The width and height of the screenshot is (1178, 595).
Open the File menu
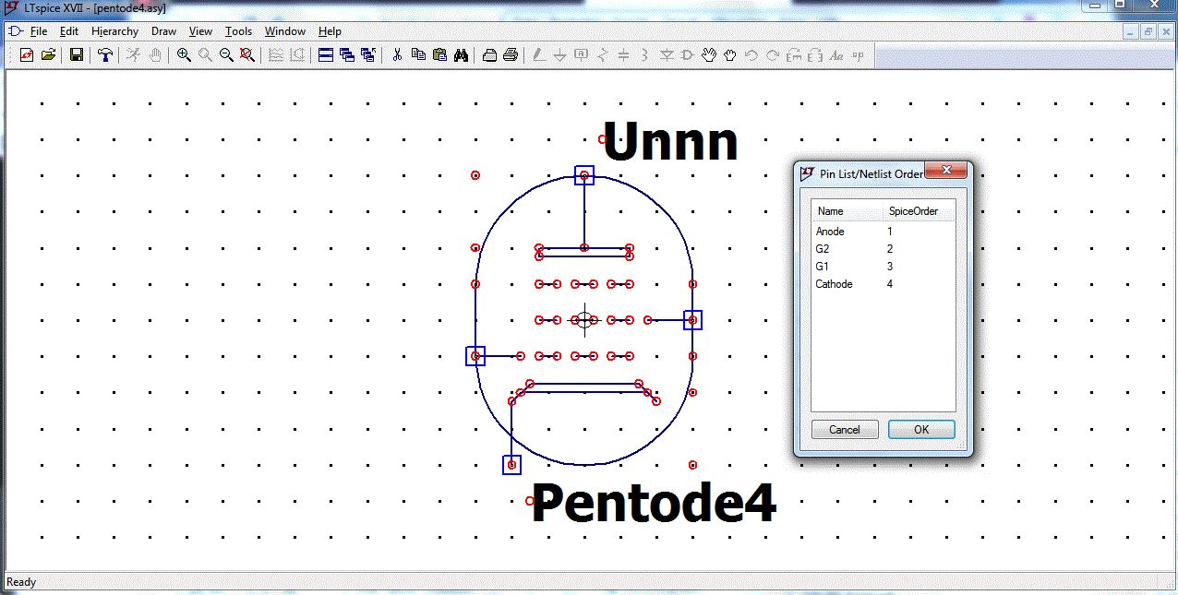[38, 31]
